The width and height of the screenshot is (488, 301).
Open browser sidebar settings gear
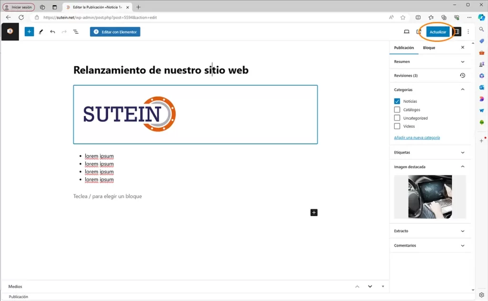click(x=481, y=295)
